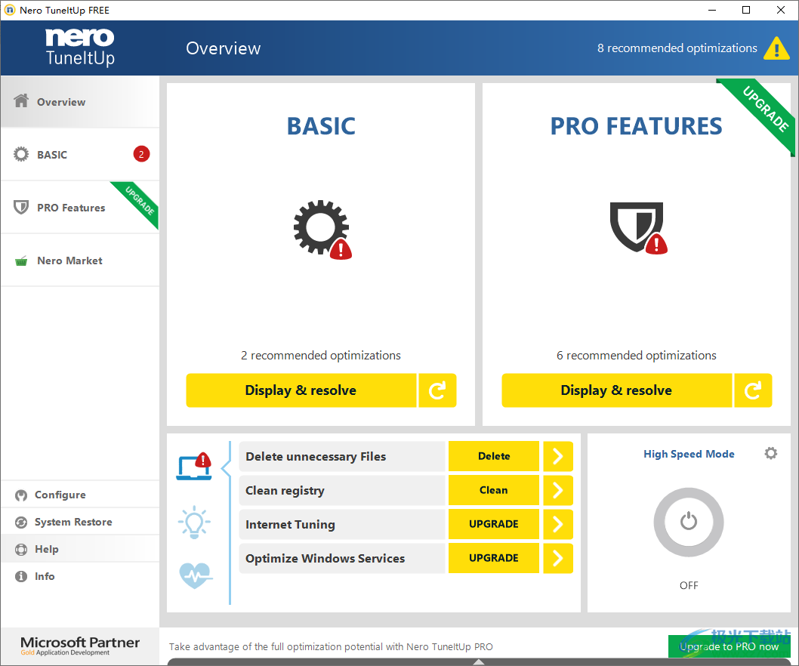Expand the bottom promo panel arrow

pyautogui.click(x=479, y=662)
